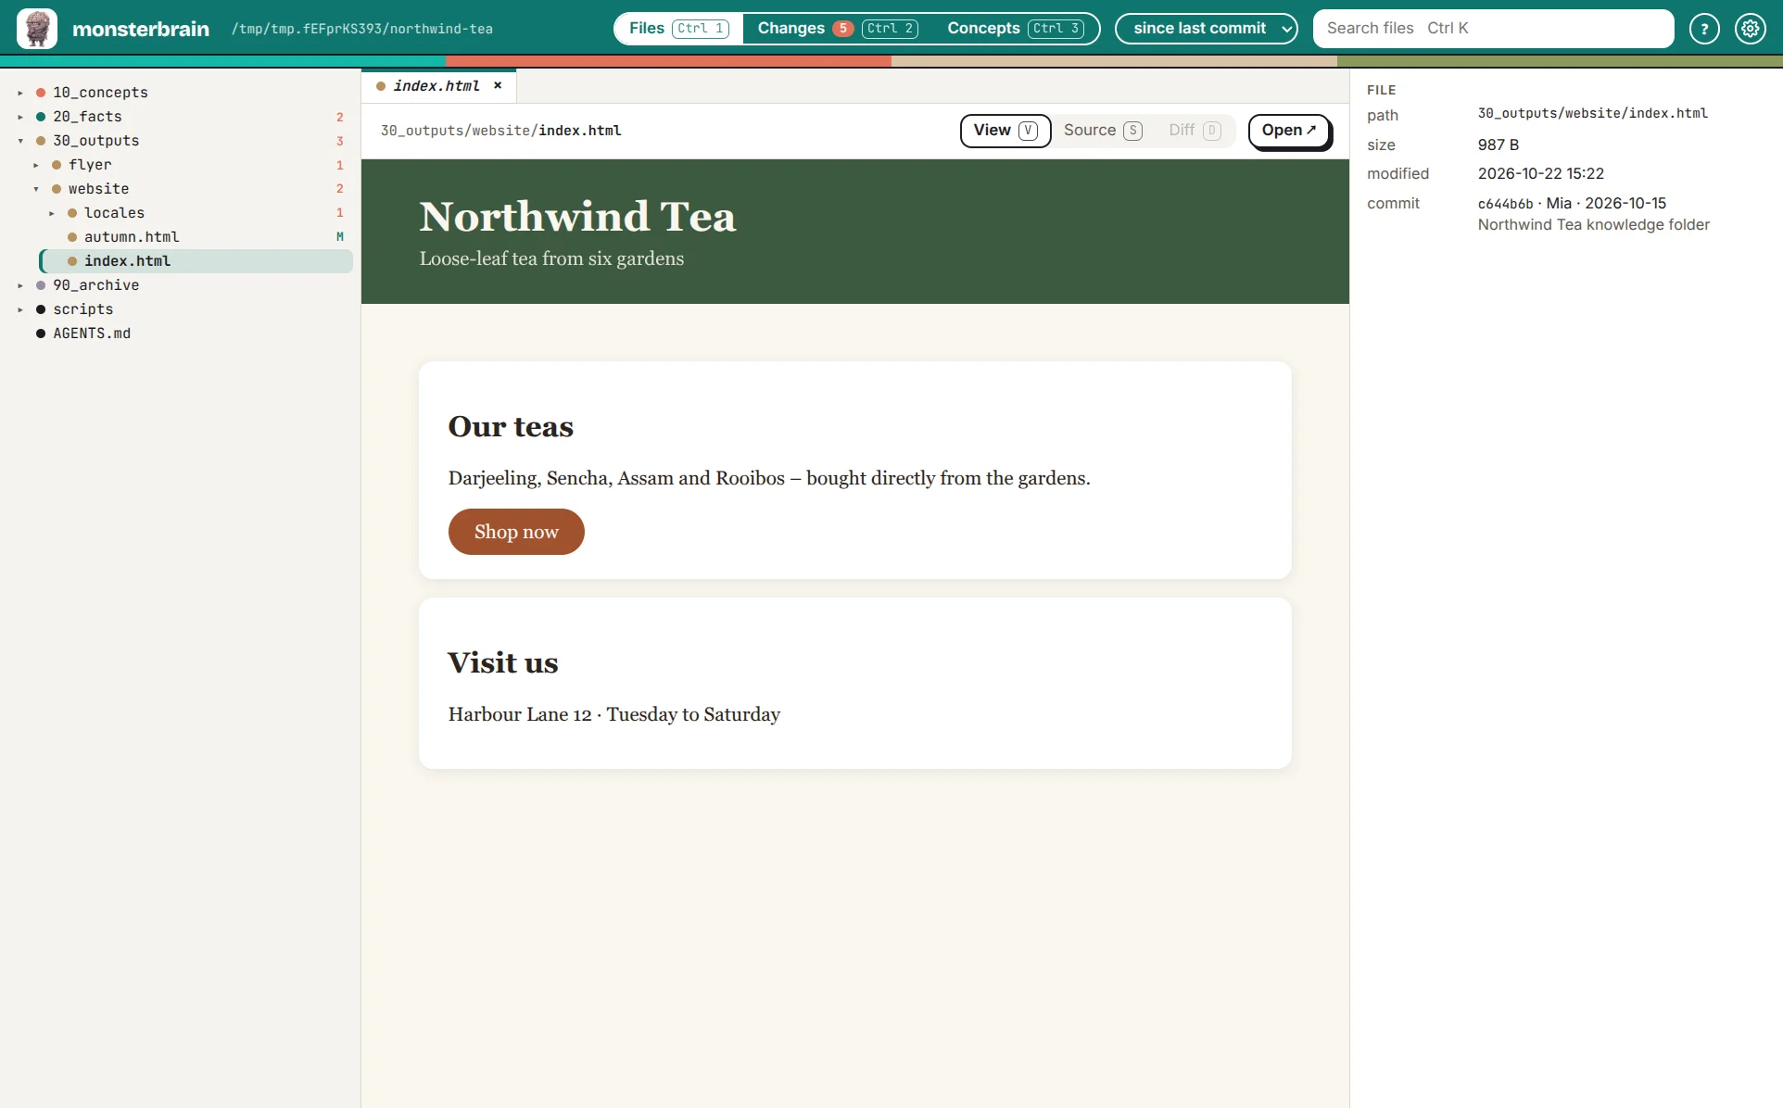This screenshot has width=1783, height=1108.
Task: Open the help question-mark icon
Action: click(x=1704, y=29)
